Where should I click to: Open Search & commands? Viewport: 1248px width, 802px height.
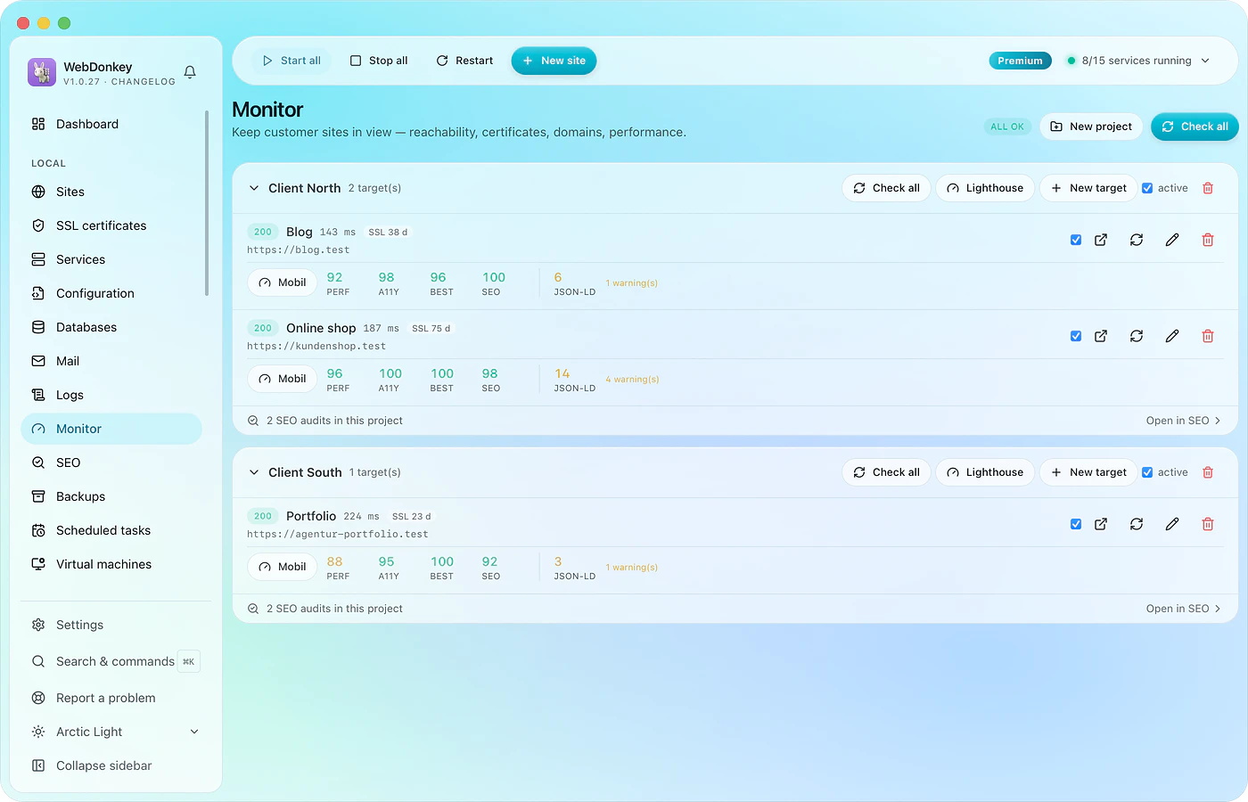[x=115, y=661]
